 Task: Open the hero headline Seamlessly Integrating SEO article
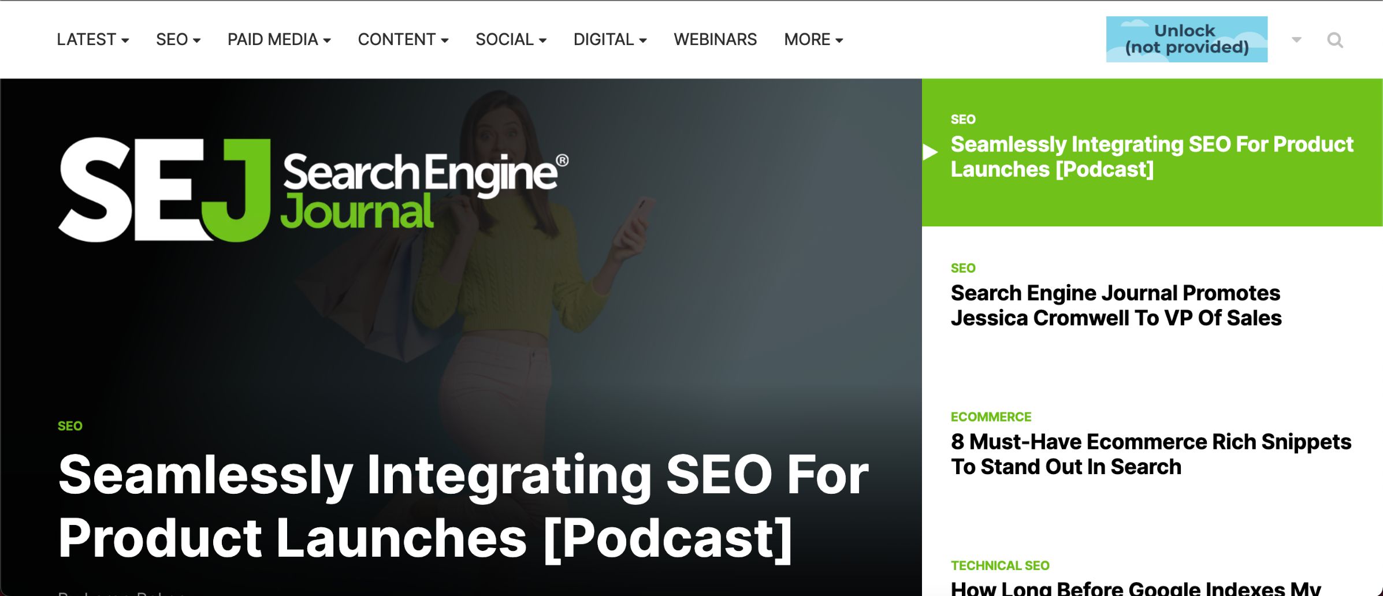click(x=463, y=506)
